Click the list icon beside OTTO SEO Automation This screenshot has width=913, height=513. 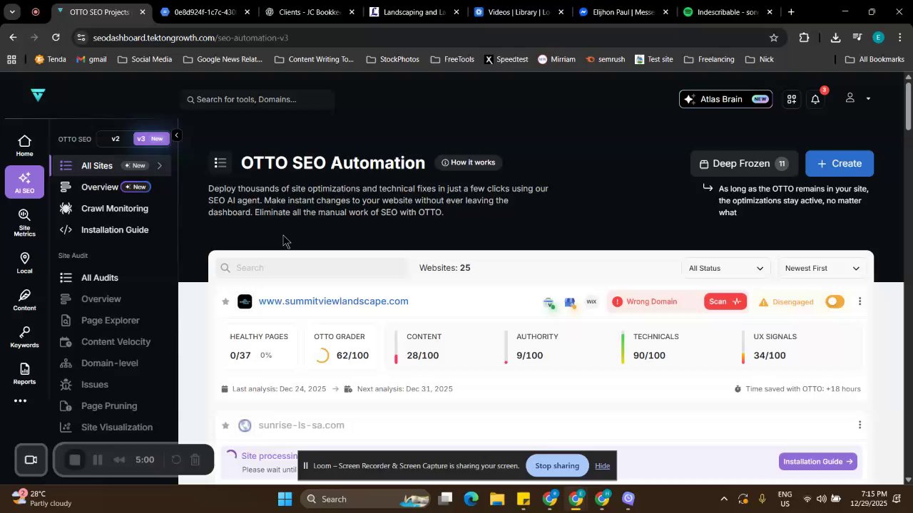tap(220, 163)
